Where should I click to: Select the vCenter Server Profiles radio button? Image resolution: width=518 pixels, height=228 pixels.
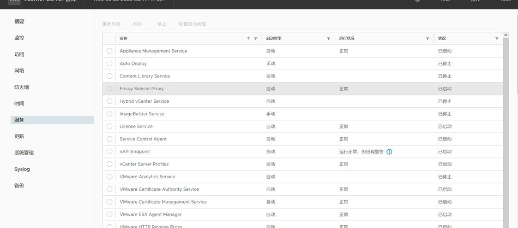point(109,164)
